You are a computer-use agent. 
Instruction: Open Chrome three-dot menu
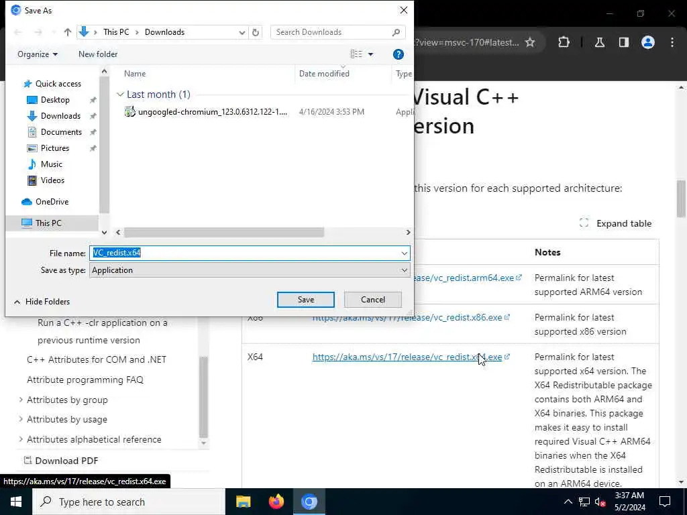[x=672, y=42]
